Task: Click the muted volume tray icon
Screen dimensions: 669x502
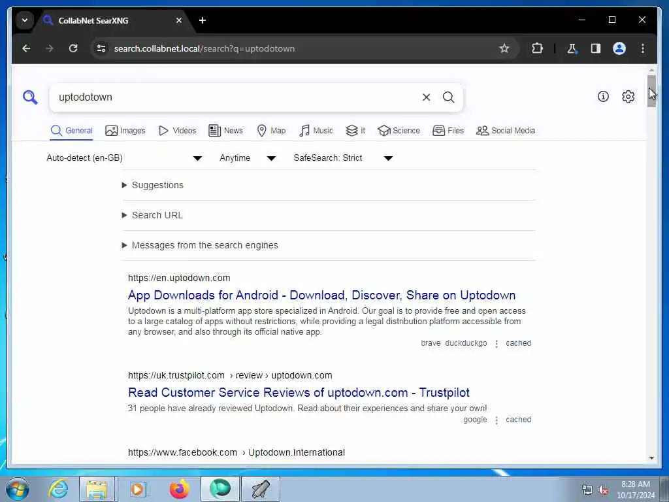Action: click(x=603, y=490)
